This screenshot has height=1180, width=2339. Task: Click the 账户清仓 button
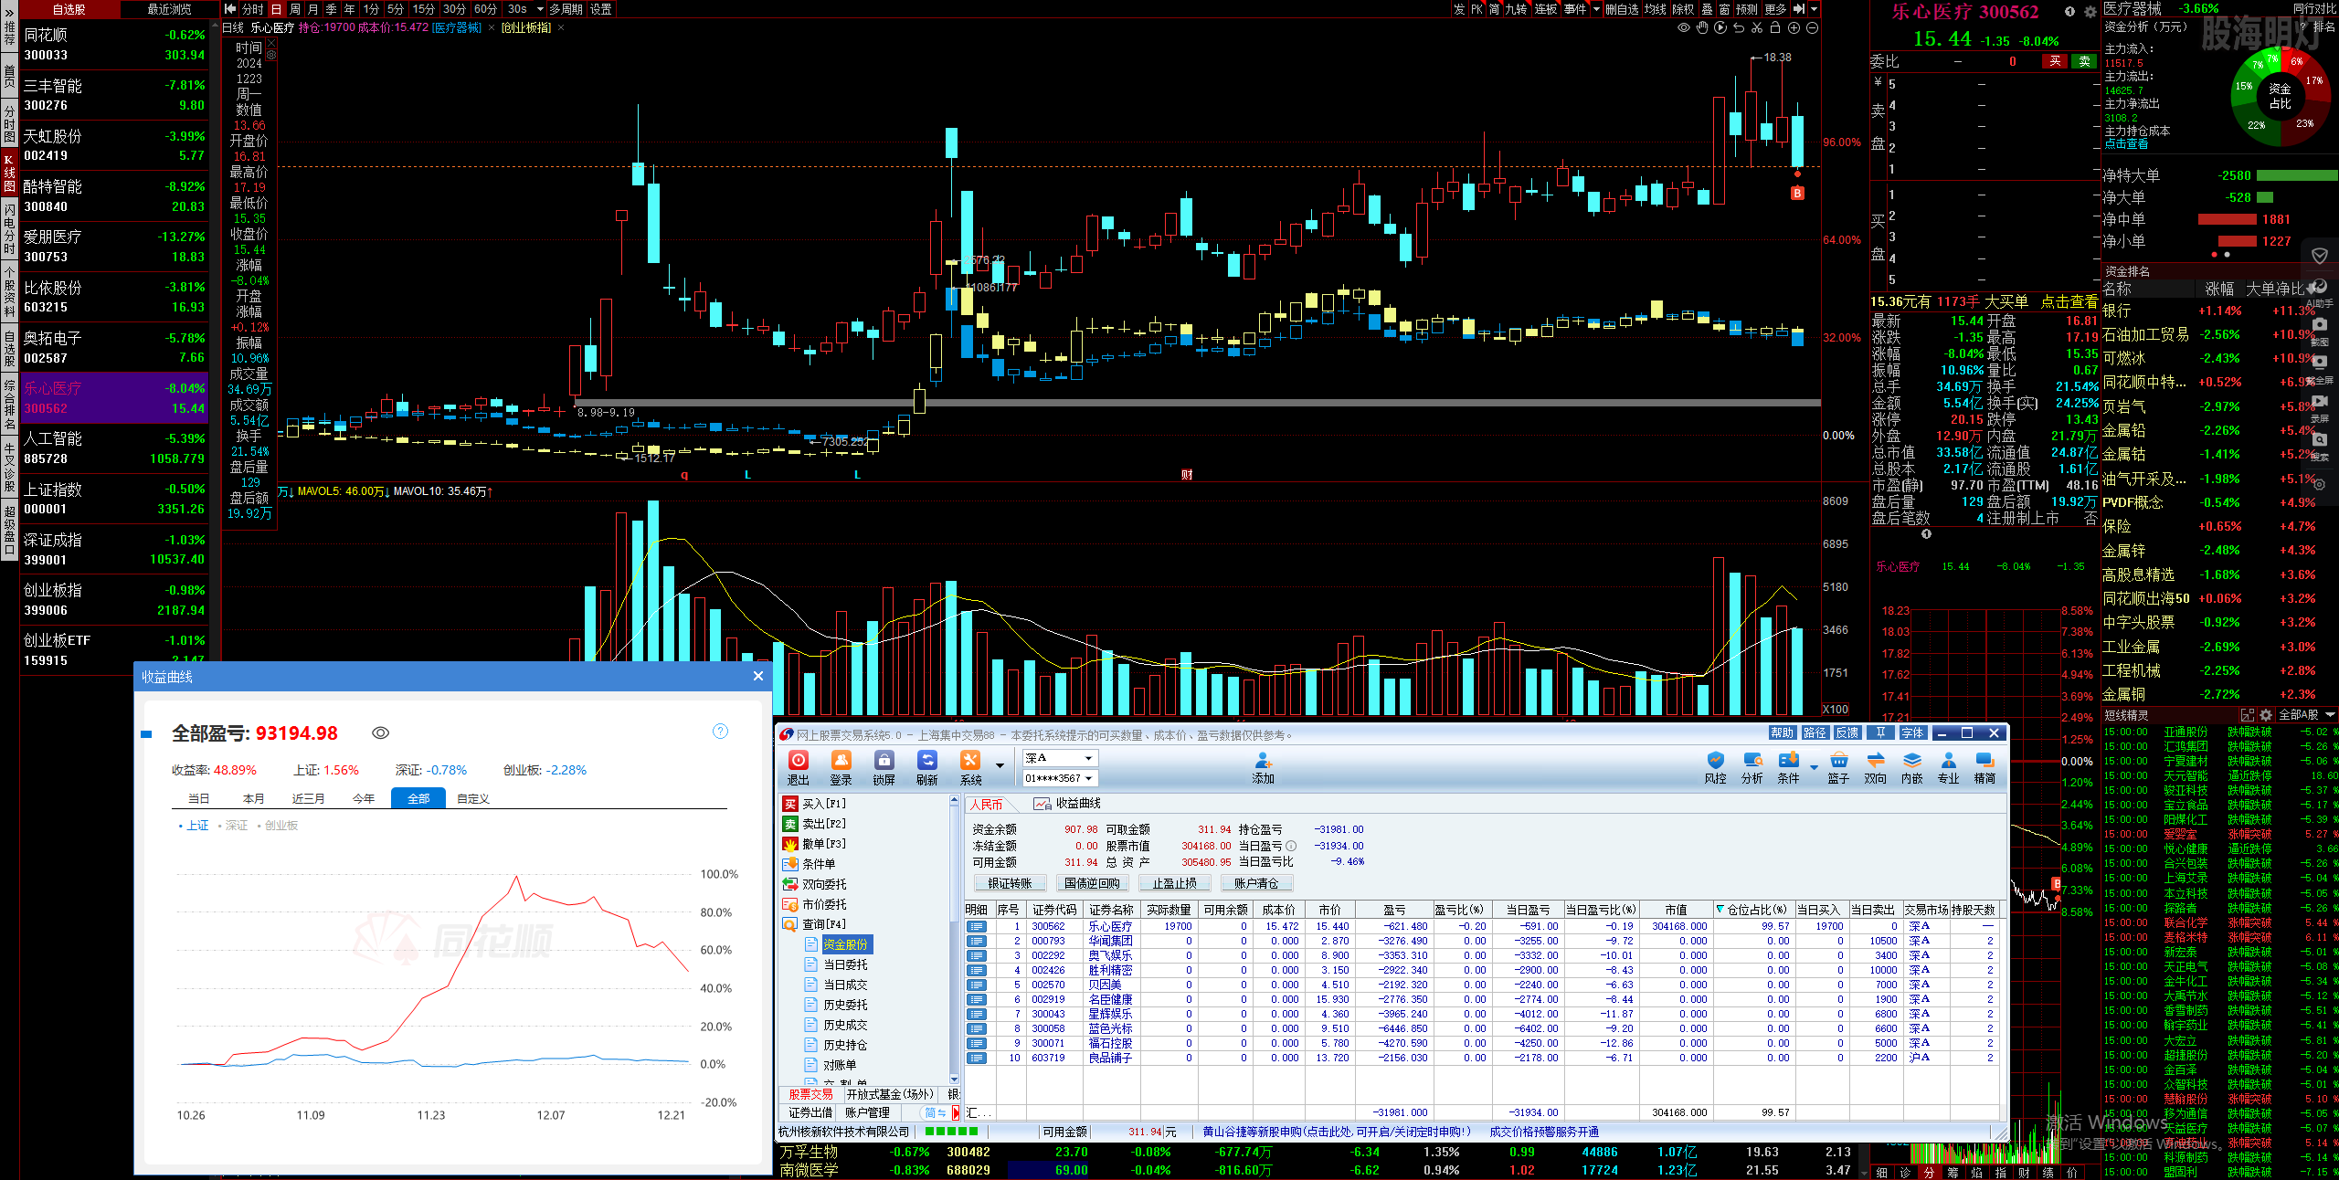pyautogui.click(x=1256, y=883)
